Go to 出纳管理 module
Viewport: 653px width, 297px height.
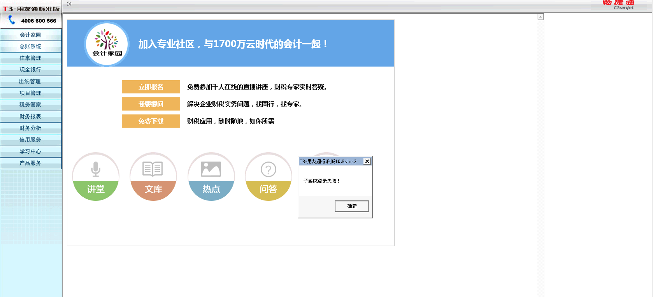coord(31,81)
